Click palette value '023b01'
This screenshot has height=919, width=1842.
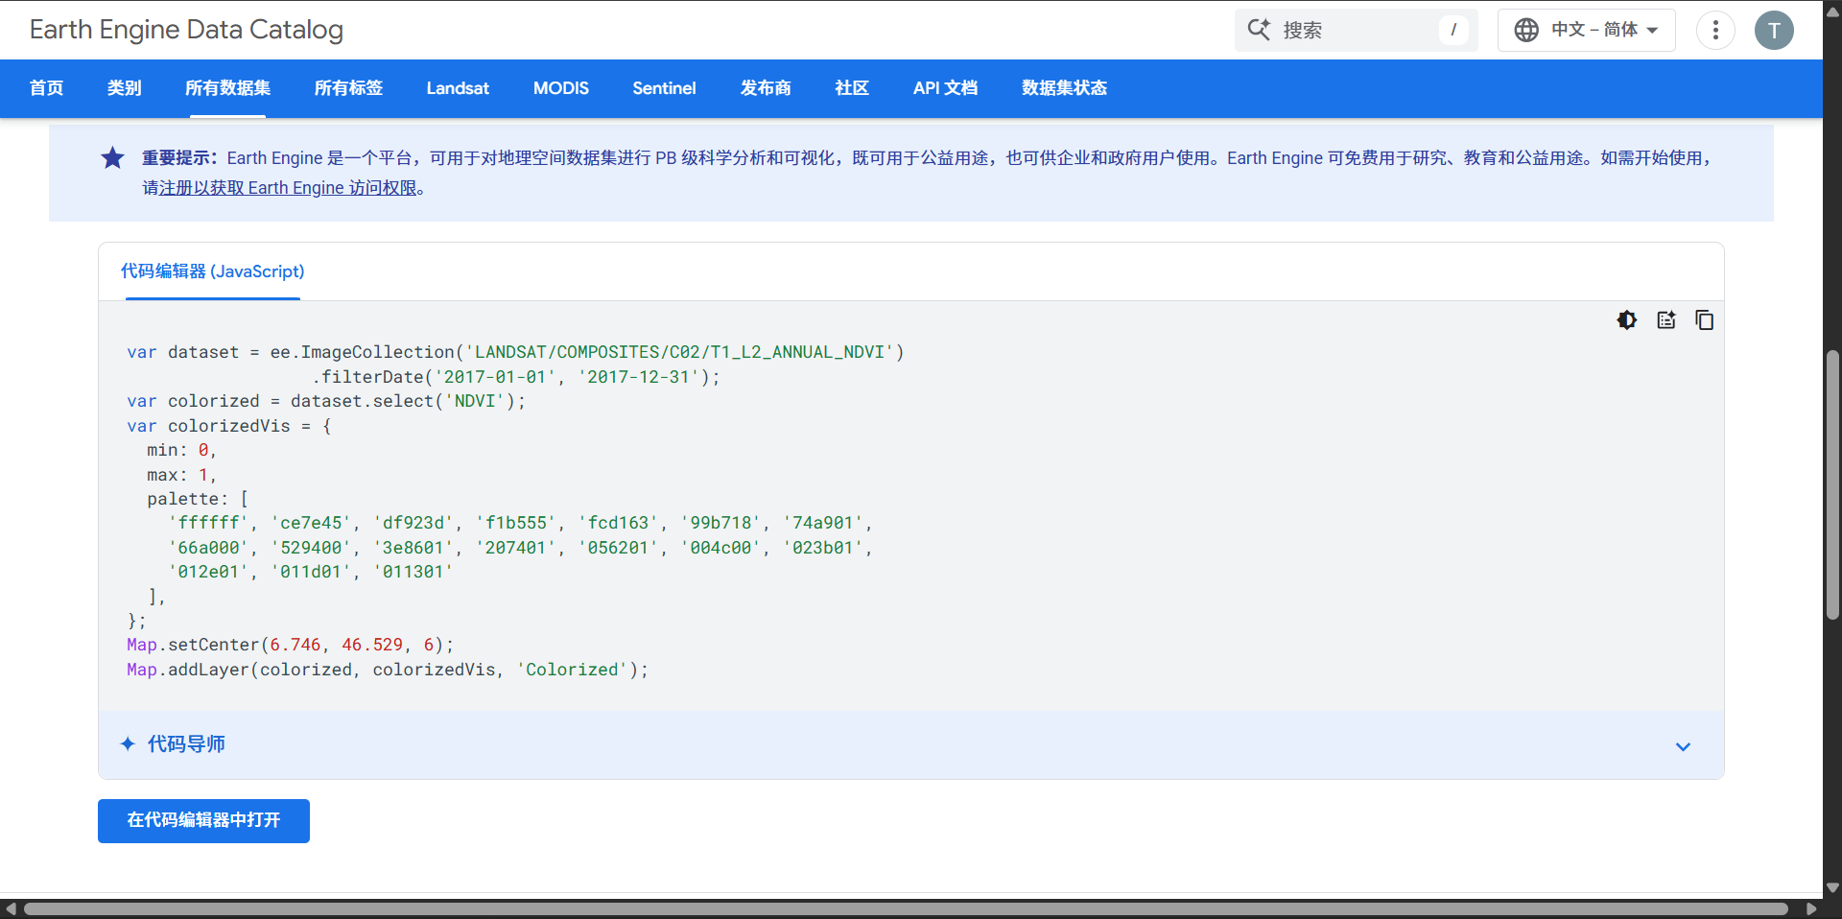824,548
